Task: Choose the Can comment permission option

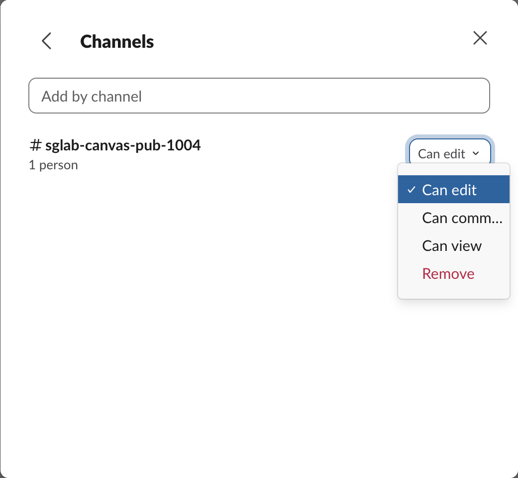Action: (454, 218)
